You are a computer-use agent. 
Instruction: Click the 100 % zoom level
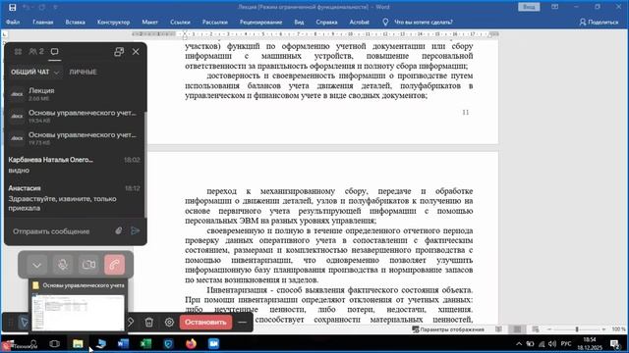(618, 329)
